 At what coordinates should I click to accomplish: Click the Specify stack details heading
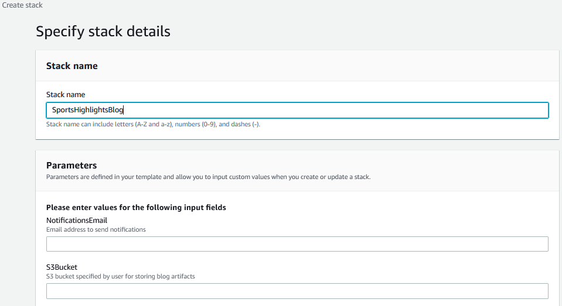tap(103, 31)
